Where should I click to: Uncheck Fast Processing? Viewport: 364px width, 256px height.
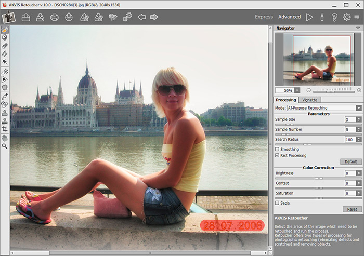click(x=277, y=155)
